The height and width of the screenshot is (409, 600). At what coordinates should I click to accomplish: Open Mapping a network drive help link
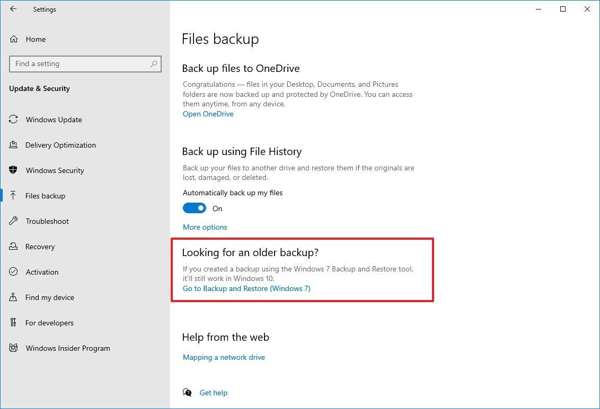224,357
